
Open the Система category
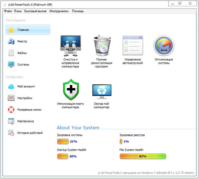(23, 65)
